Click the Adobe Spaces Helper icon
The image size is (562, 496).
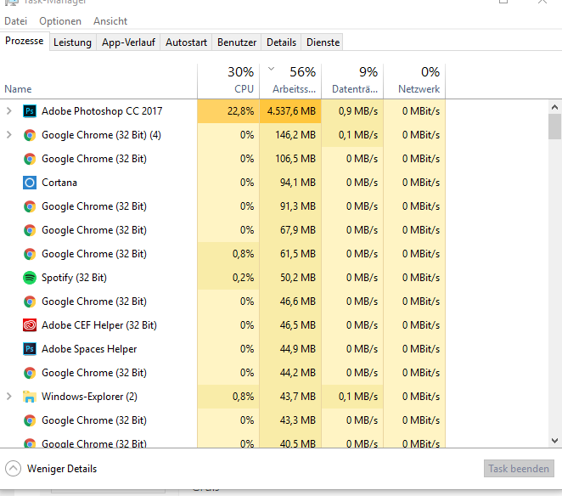click(x=30, y=349)
